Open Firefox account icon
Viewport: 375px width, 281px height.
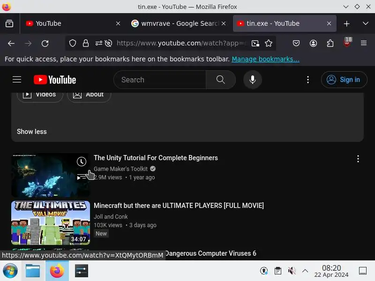pos(313,43)
